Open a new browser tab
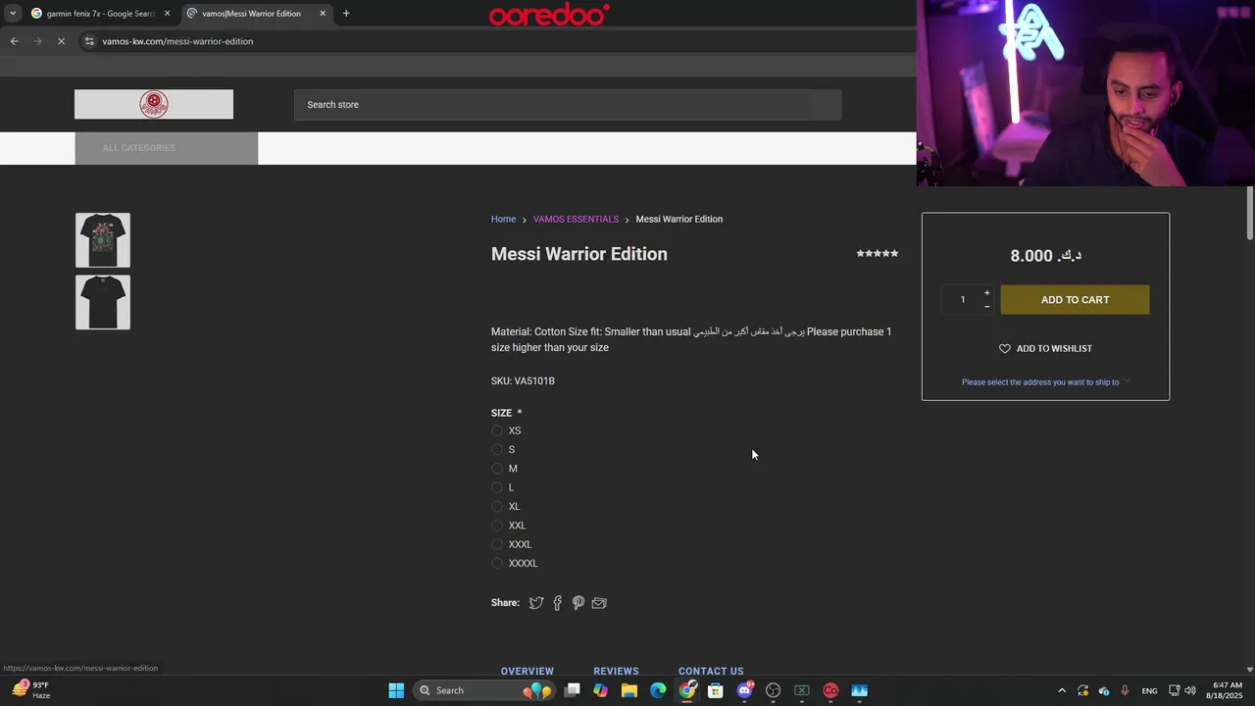1255x706 pixels. [x=346, y=14]
